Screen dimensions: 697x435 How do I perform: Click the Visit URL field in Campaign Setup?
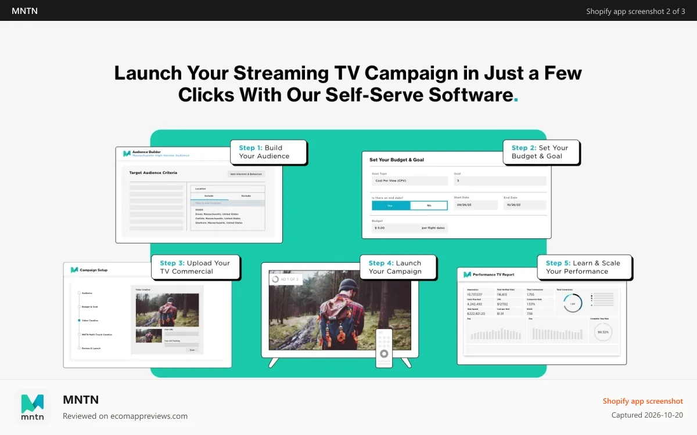pos(181,333)
